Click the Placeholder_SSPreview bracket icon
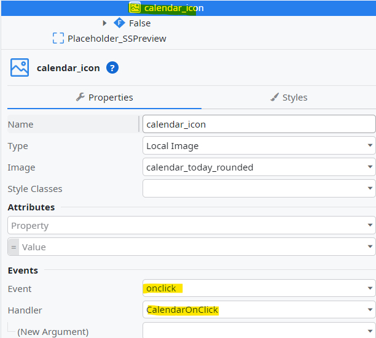The height and width of the screenshot is (338, 376). (x=58, y=38)
